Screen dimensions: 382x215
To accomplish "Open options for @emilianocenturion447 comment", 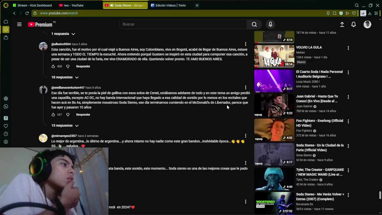I will pos(246,87).
